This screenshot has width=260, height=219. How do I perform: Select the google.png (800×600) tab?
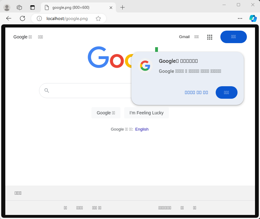(78, 7)
